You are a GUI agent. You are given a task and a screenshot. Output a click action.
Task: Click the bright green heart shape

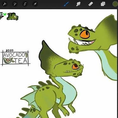pyautogui.click(x=4, y=14)
